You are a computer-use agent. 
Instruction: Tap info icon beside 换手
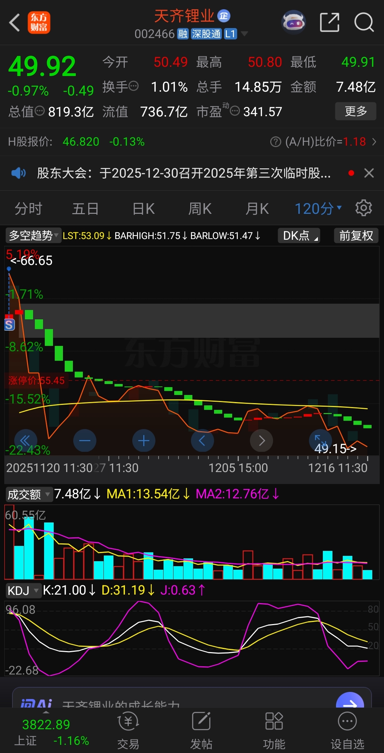pyautogui.click(x=134, y=86)
